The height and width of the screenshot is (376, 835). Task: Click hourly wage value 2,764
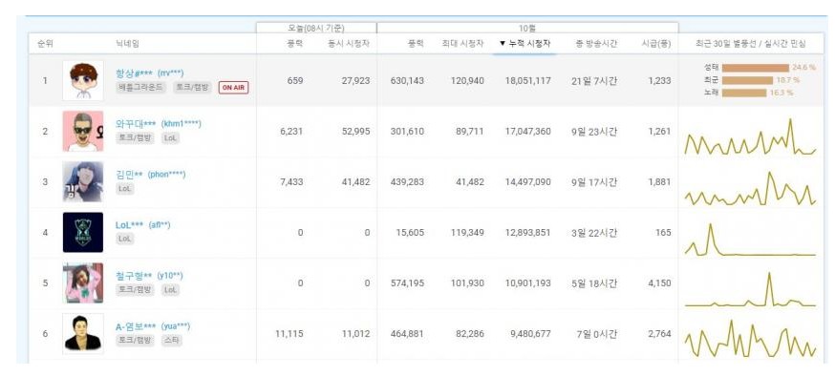(660, 334)
